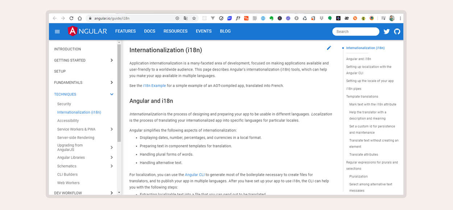Open the i18n Example link

coord(154,86)
